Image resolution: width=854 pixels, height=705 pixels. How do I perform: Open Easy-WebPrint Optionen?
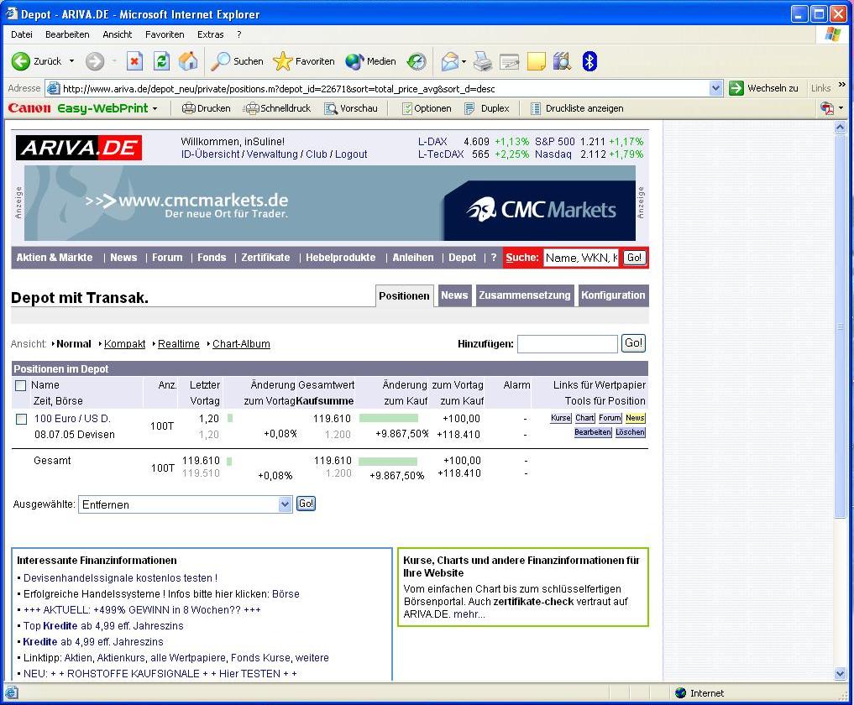(x=427, y=108)
